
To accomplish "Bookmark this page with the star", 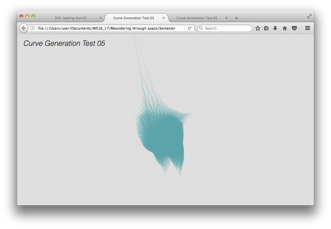I will (x=257, y=28).
